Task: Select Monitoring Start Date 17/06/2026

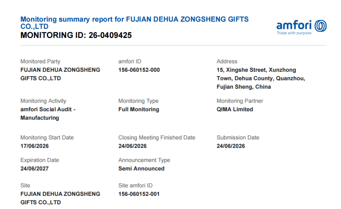Action: [x=35, y=146]
